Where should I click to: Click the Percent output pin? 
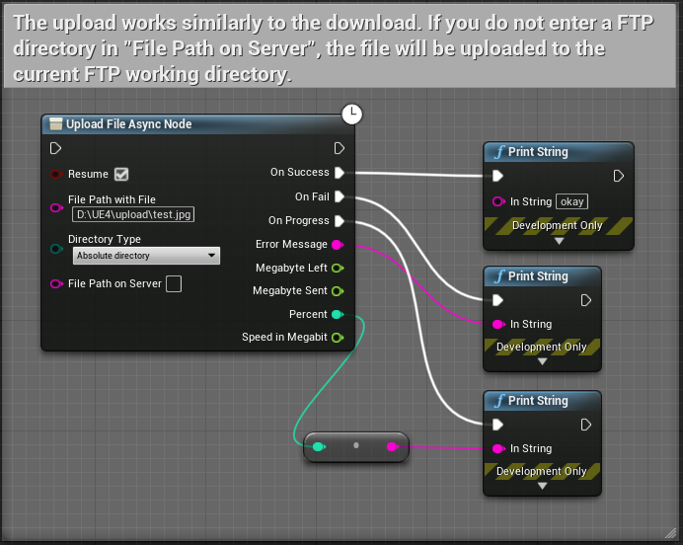(338, 315)
